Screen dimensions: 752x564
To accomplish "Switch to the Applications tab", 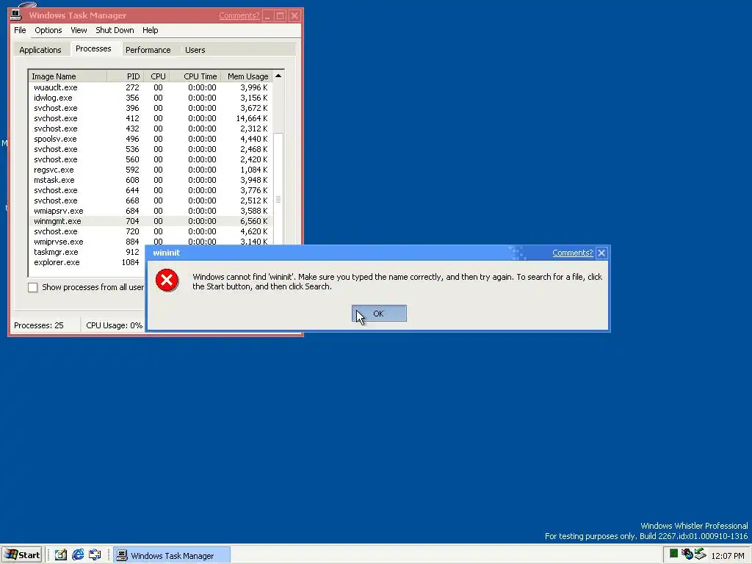I will coord(40,50).
